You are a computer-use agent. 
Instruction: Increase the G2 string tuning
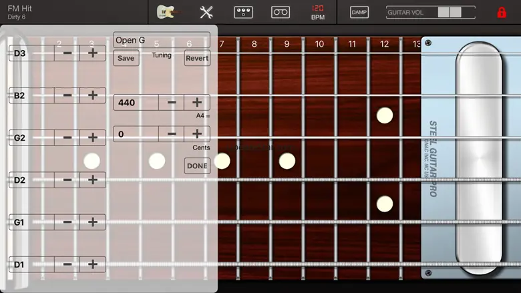(x=93, y=138)
